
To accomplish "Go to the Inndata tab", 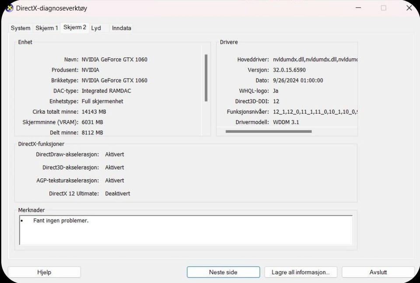I will [x=121, y=28].
